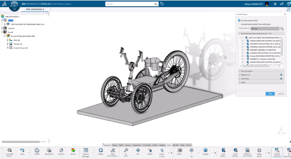This screenshot has width=291, height=159.
Task: Enable Stellar GPU rendering
Action: tap(259, 152)
